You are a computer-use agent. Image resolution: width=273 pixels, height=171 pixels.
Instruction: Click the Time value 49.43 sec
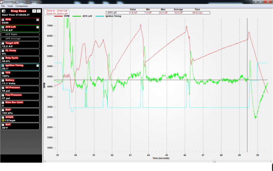pyautogui.click(x=198, y=13)
